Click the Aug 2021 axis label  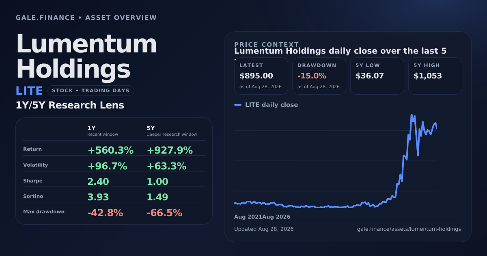point(248,217)
